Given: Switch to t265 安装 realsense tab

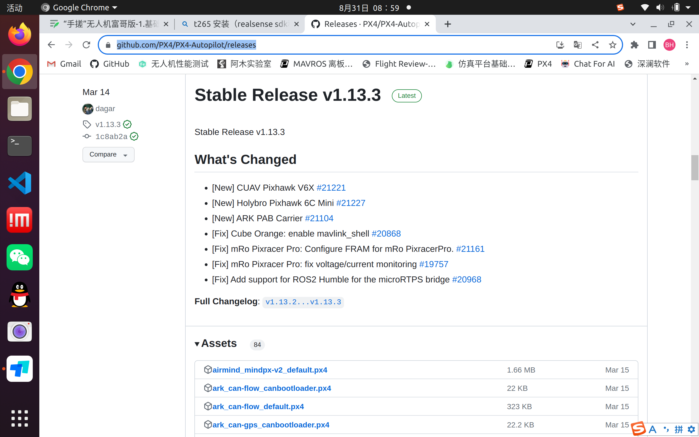Looking at the screenshot, I should [240, 24].
